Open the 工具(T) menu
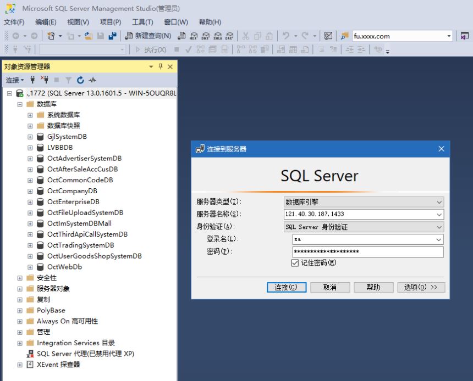The image size is (473, 381). click(x=142, y=22)
